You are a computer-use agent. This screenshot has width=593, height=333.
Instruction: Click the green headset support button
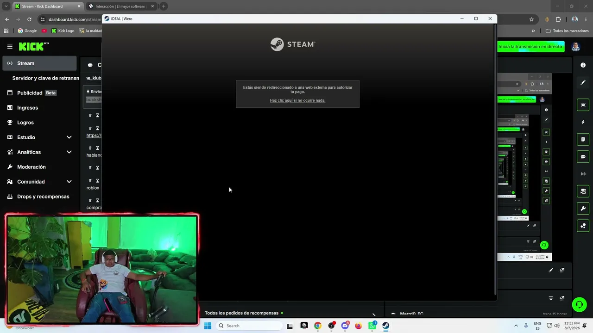579,304
